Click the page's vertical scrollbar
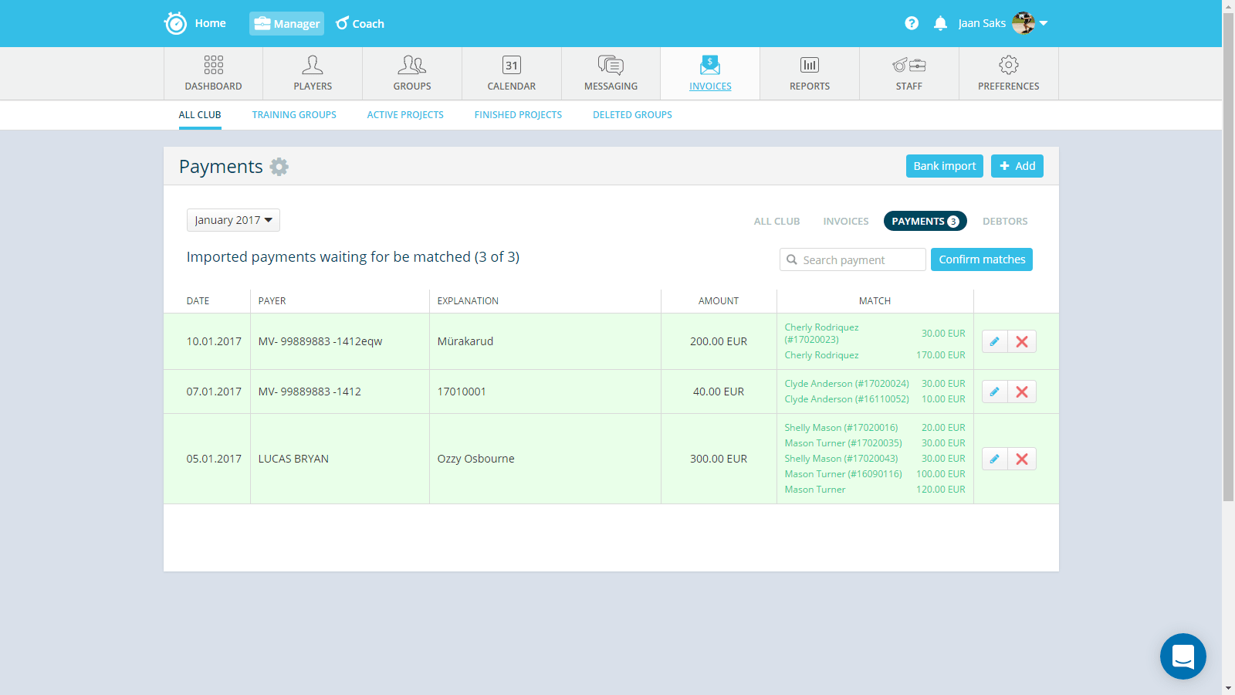Screen dimensions: 1235x695 pos(1228,270)
